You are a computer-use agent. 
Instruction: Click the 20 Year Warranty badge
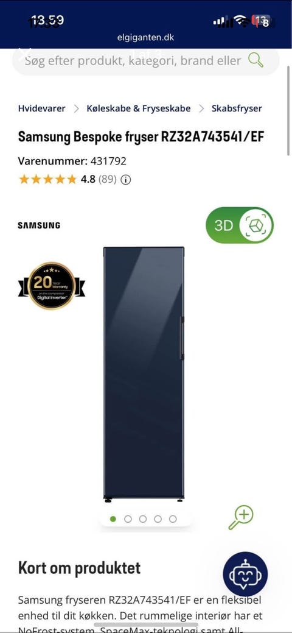(x=52, y=286)
